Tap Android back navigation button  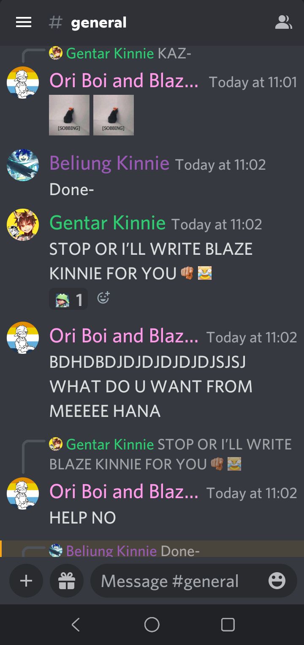tap(76, 624)
